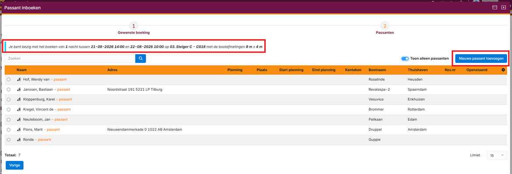Image resolution: width=512 pixels, height=174 pixels.
Task: Sort by the Start planning column header
Action: (291, 70)
